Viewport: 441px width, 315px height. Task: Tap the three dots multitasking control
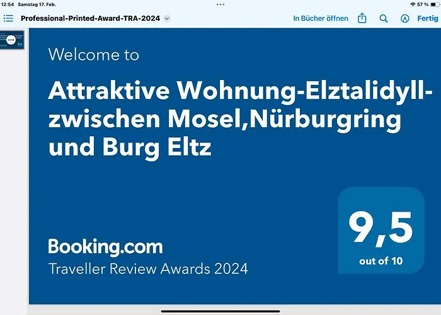click(x=220, y=4)
